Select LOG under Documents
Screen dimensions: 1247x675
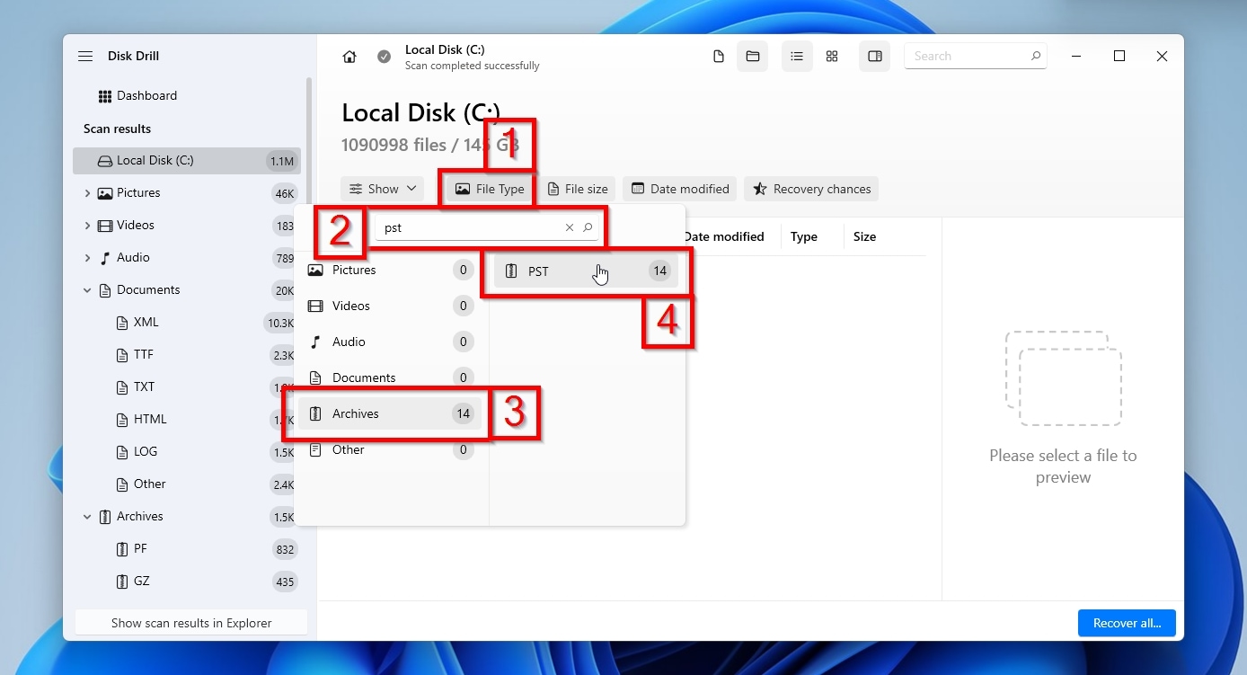tap(145, 452)
